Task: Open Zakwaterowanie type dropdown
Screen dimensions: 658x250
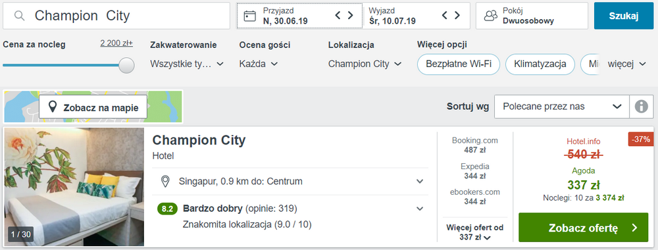Action: pos(187,64)
